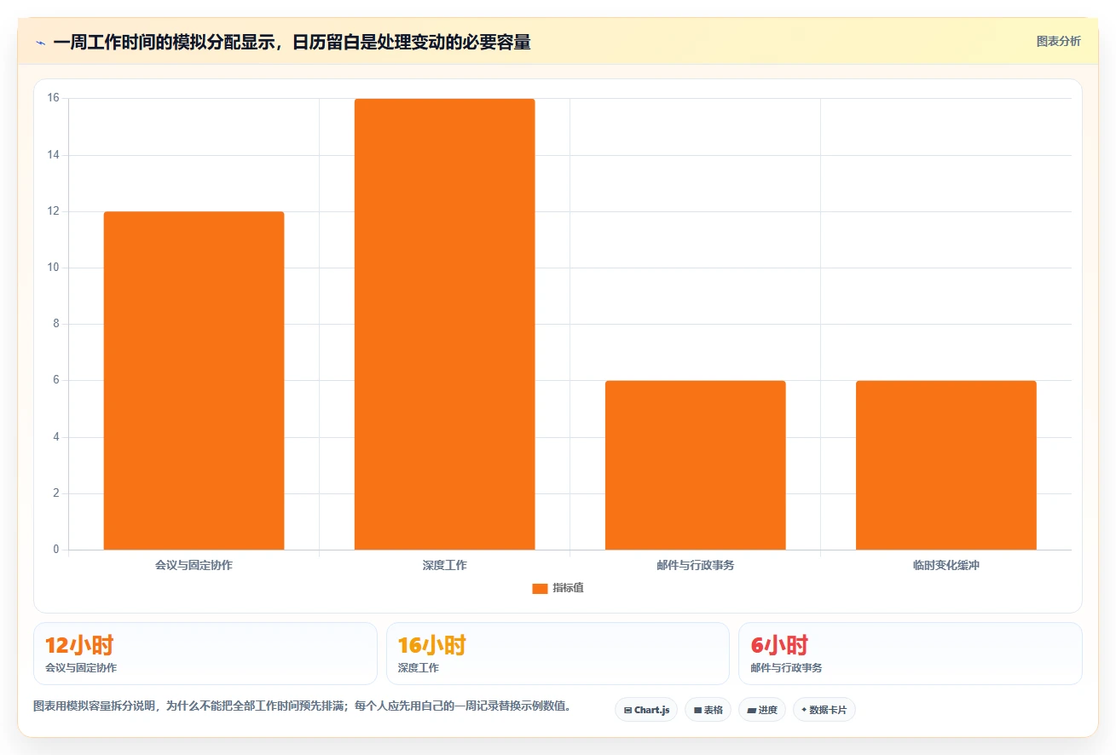Toggle the 指标值 legend color box
This screenshot has width=1116, height=755.
click(x=540, y=589)
